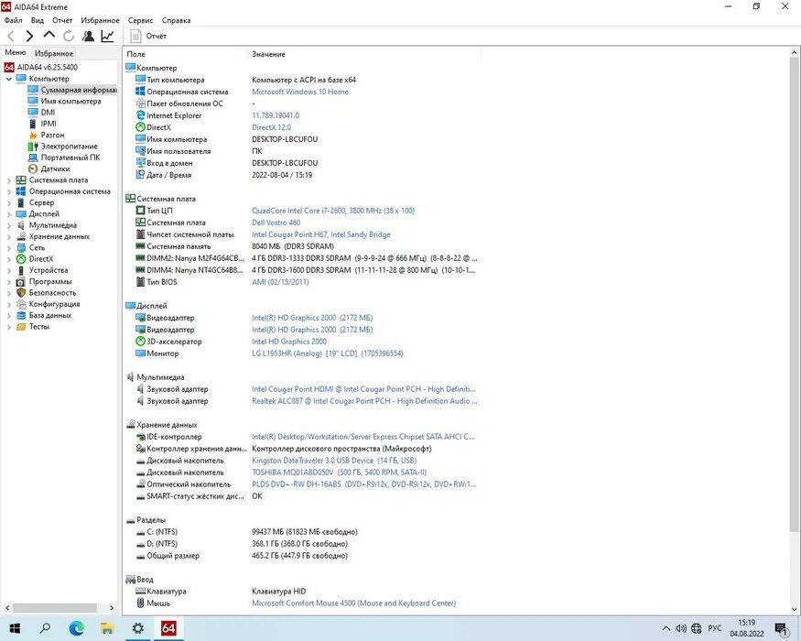
Task: Open the Dell Vostro 460 link
Action: pos(276,223)
